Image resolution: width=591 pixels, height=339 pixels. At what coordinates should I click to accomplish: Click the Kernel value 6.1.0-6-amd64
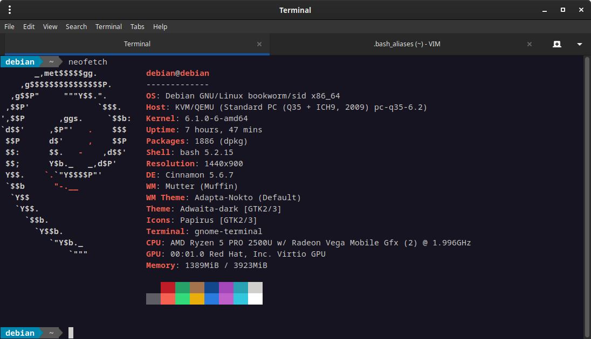216,118
